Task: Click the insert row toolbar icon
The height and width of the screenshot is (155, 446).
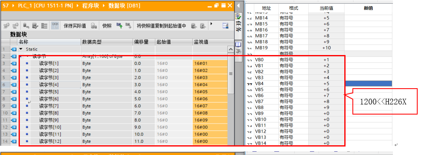Action: click(x=6, y=26)
